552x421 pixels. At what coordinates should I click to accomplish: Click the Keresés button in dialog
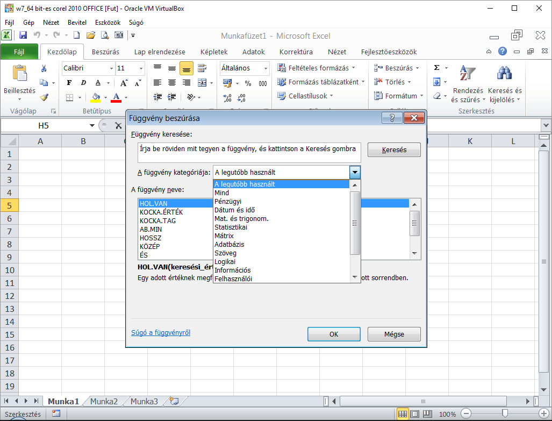coord(394,149)
